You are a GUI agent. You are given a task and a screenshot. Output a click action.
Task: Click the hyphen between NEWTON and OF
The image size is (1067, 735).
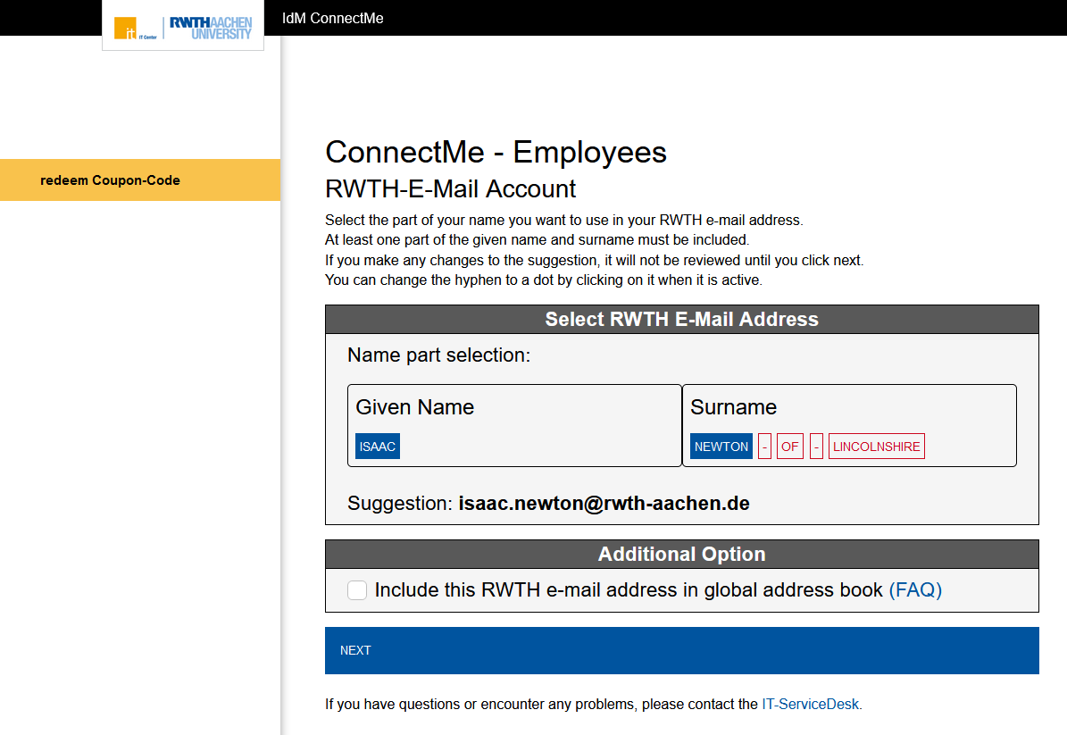[x=764, y=447]
